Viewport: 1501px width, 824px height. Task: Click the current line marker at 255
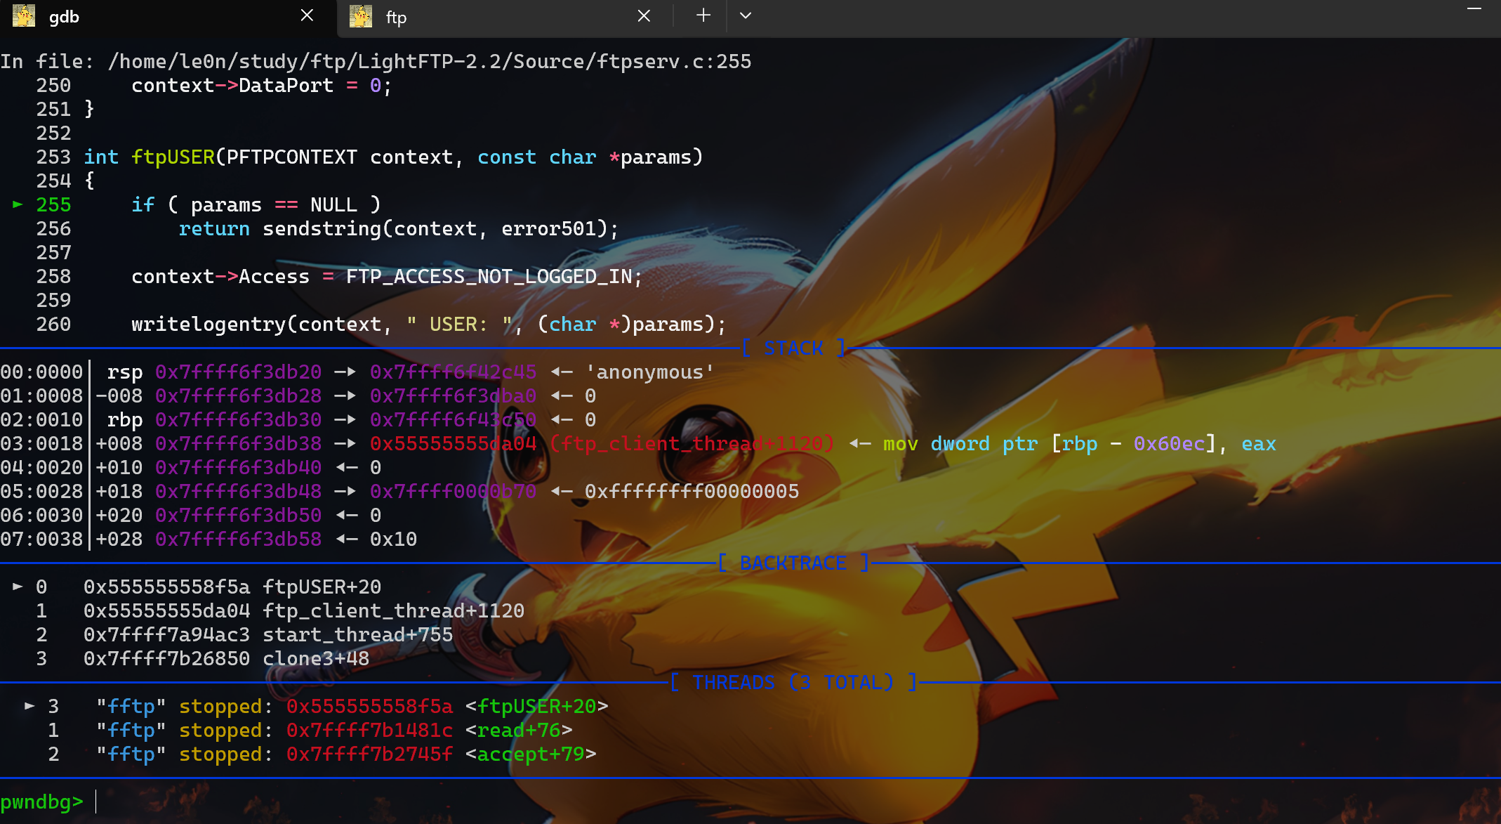18,204
